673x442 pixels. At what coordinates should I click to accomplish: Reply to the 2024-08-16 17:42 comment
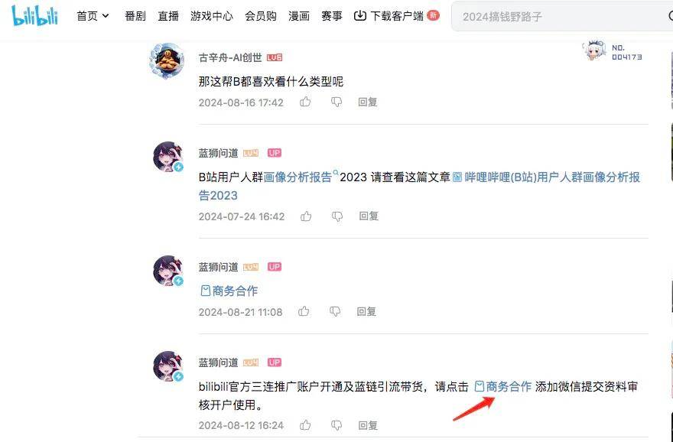[368, 102]
